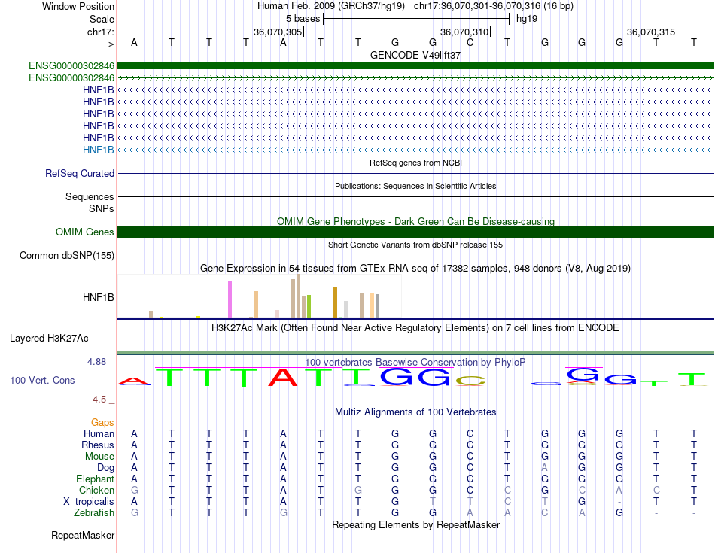The image size is (715, 553).
Task: Click the 36,070,315 ruler position
Action: (651, 32)
